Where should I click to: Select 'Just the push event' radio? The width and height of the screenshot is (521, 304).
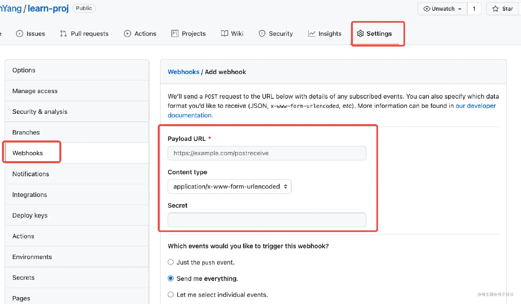pyautogui.click(x=171, y=262)
